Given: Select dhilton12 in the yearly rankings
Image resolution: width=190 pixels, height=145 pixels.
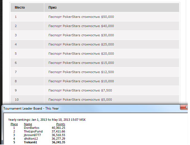Looking at the screenshot, I should coord(31,139).
